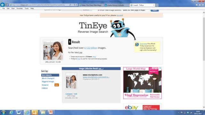Sort results by Best Match
This screenshot has height=115, width=205.
[50, 75]
